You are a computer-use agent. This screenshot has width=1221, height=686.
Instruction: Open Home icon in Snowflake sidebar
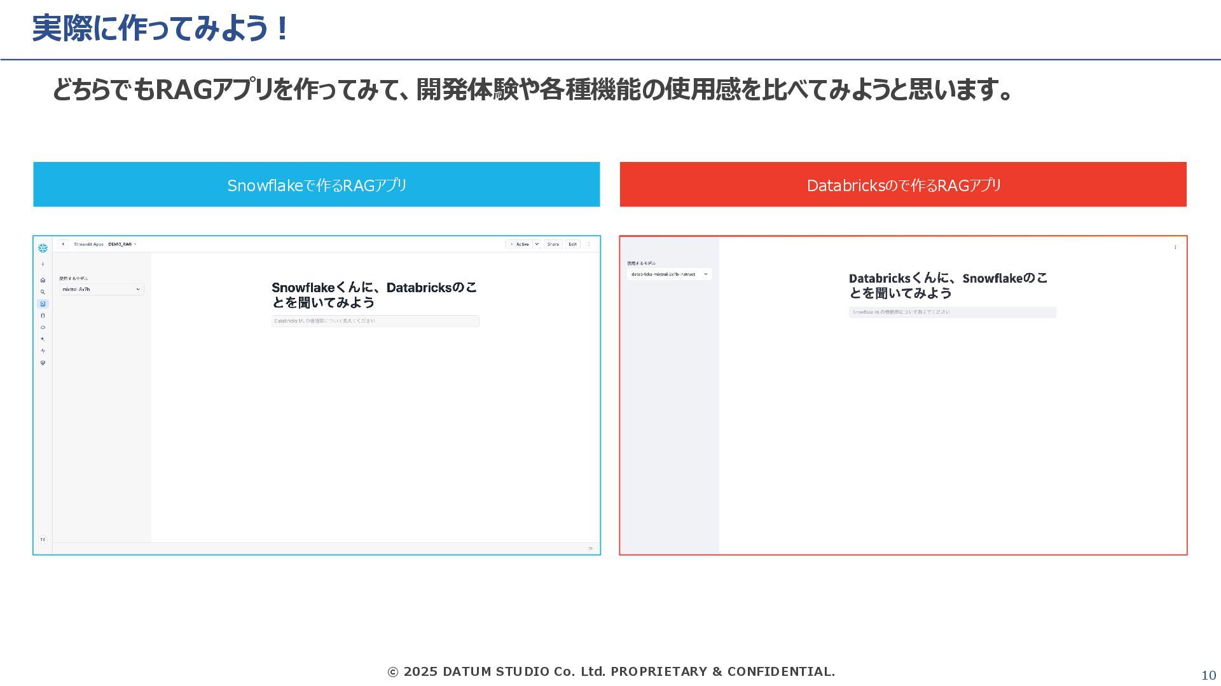pos(43,280)
